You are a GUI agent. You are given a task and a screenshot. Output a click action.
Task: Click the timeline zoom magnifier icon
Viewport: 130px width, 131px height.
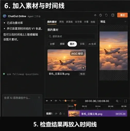coord(117,101)
